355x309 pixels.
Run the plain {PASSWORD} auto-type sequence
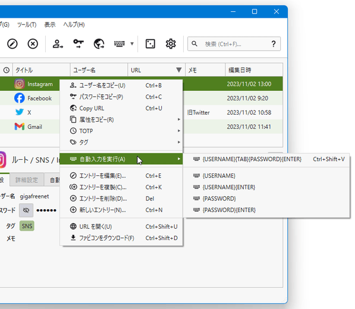pos(267,198)
